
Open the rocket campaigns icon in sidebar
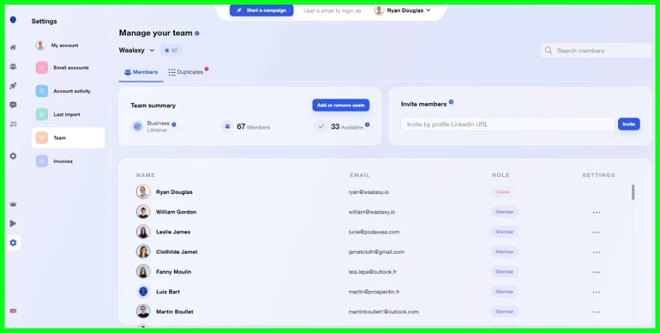12,85
